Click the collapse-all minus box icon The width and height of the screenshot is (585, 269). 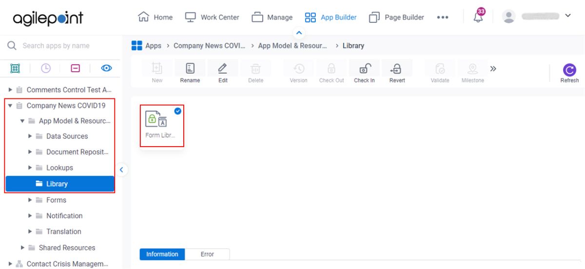[76, 68]
